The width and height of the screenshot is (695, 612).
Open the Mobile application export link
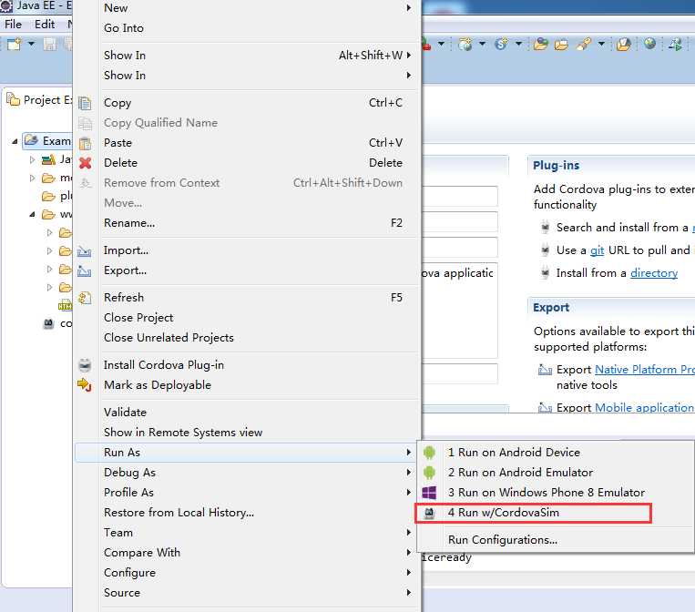(644, 408)
